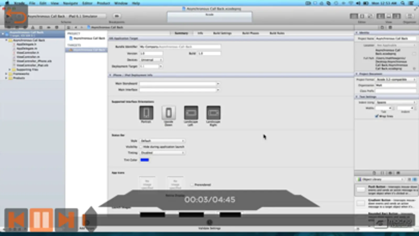Toggle the Portrait orientation button
This screenshot has height=236, width=419.
pyautogui.click(x=146, y=113)
